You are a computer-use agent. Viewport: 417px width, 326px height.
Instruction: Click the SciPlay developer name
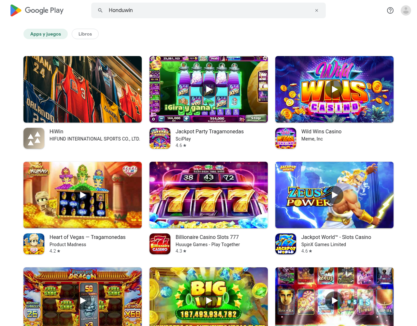tap(183, 139)
